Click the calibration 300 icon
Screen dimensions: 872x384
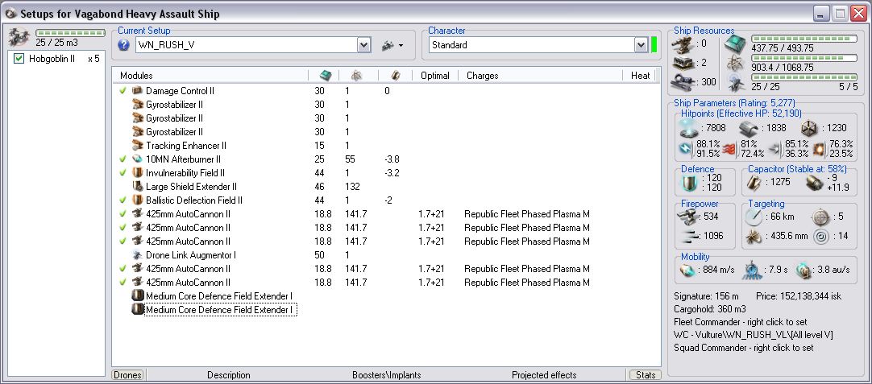point(682,81)
